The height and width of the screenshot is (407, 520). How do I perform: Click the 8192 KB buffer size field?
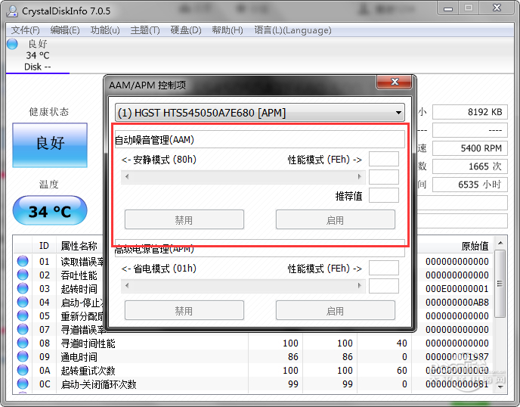(x=470, y=112)
